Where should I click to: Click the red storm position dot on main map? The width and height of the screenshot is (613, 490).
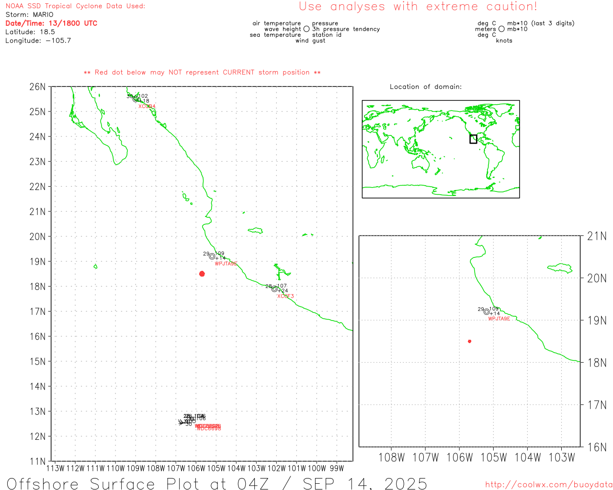click(x=202, y=274)
